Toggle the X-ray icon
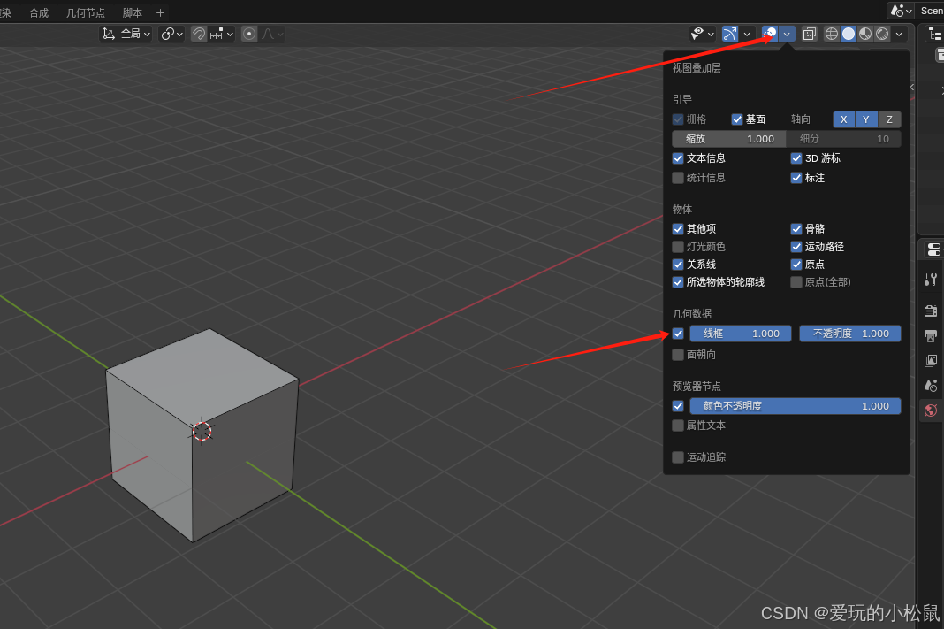 [809, 34]
